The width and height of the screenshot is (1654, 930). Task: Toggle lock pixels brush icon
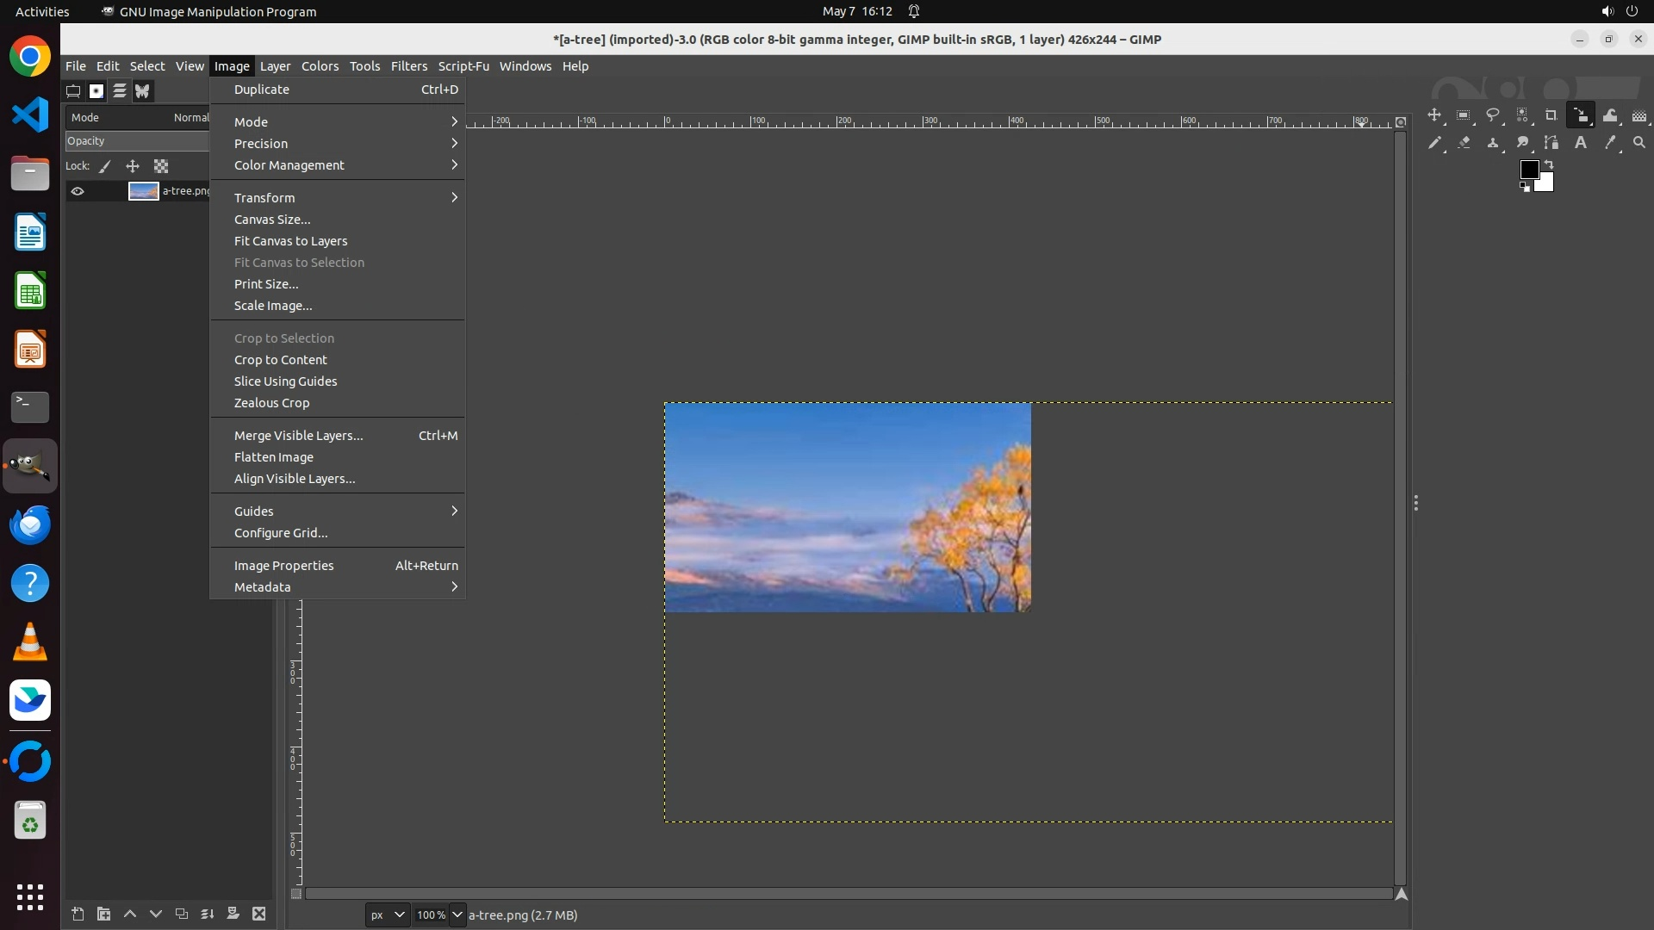[x=105, y=166]
